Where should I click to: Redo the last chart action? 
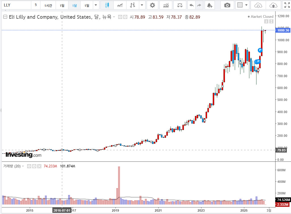[x=199, y=5]
